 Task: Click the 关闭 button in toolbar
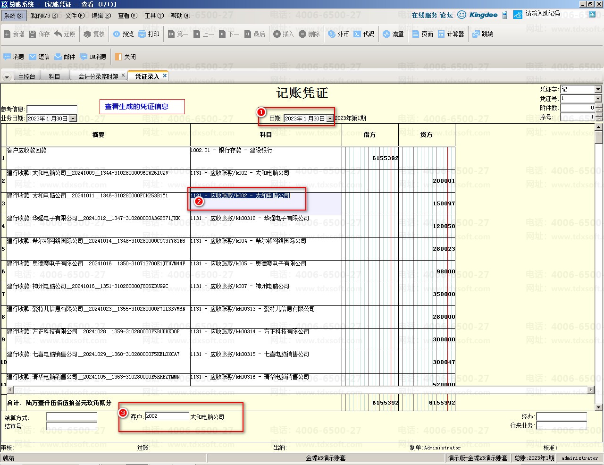[126, 57]
